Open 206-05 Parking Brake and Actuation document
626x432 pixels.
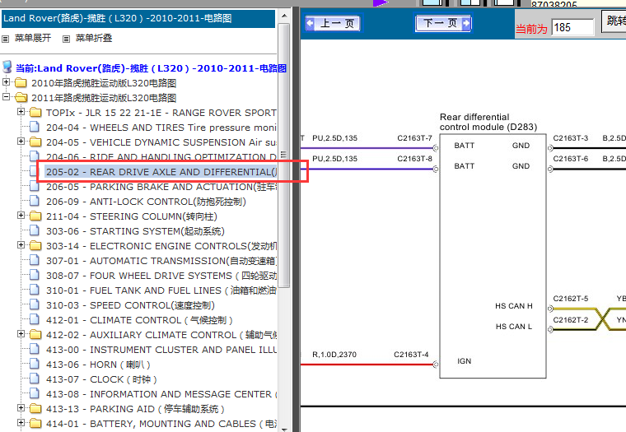(161, 187)
